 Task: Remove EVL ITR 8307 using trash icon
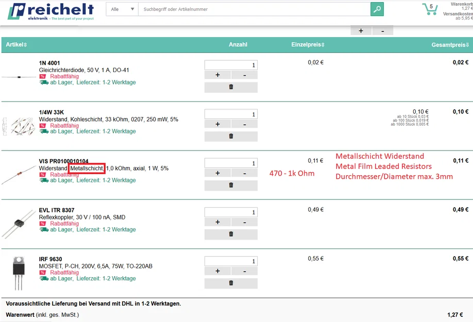tap(231, 234)
